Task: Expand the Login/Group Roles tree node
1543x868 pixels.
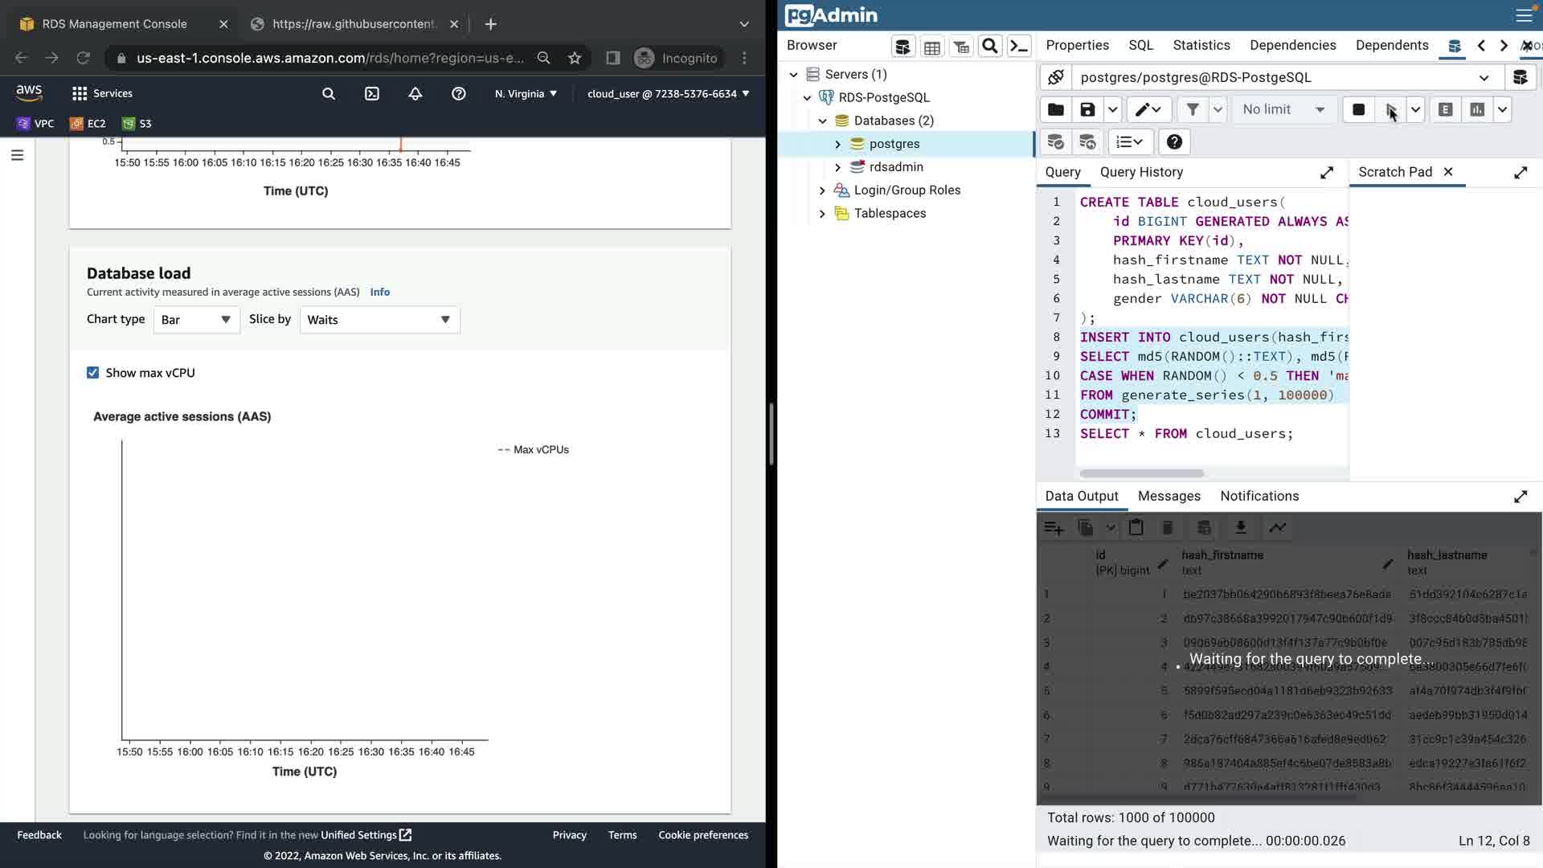Action: coord(822,190)
